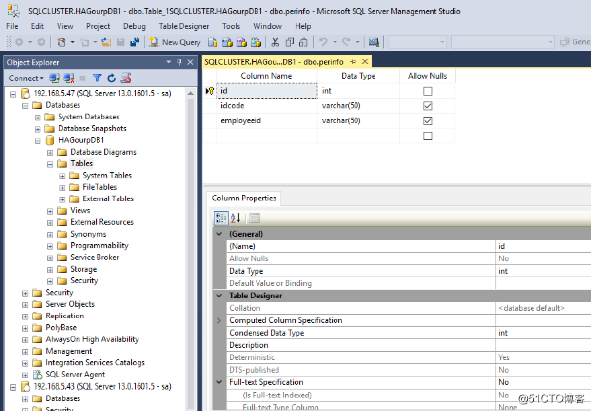
Task: Select the HAGourpDB1 database node
Action: (81, 141)
